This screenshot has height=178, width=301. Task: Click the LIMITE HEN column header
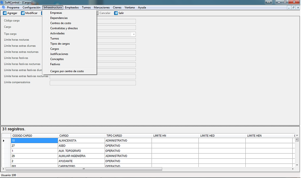point(269,136)
